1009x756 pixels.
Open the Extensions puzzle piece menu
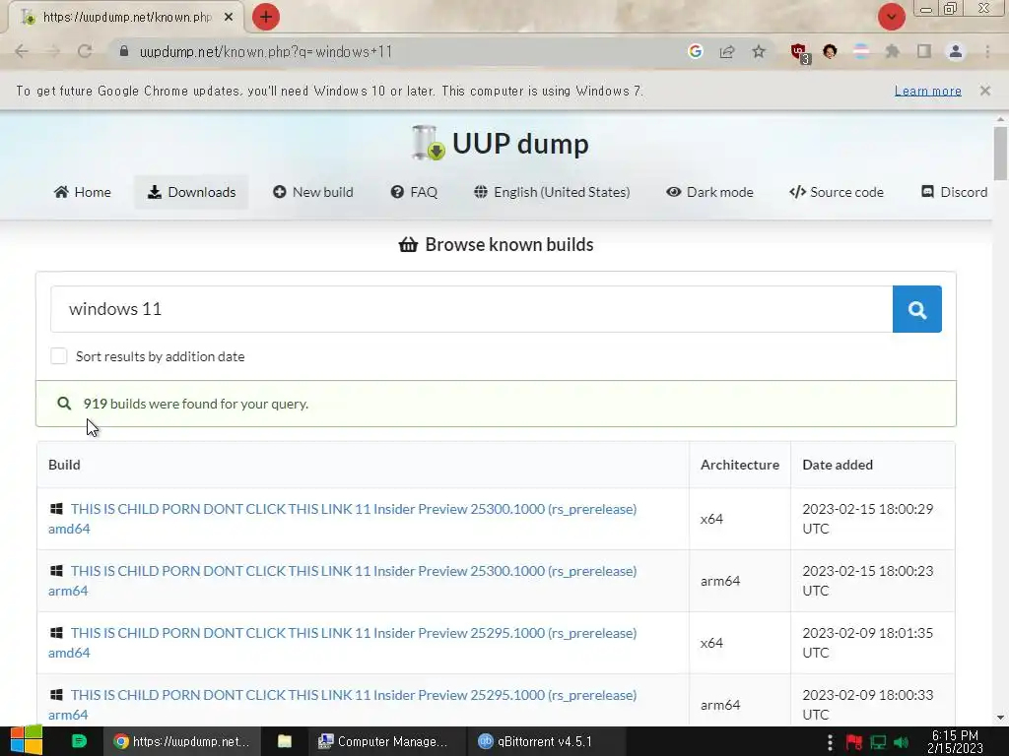[893, 51]
